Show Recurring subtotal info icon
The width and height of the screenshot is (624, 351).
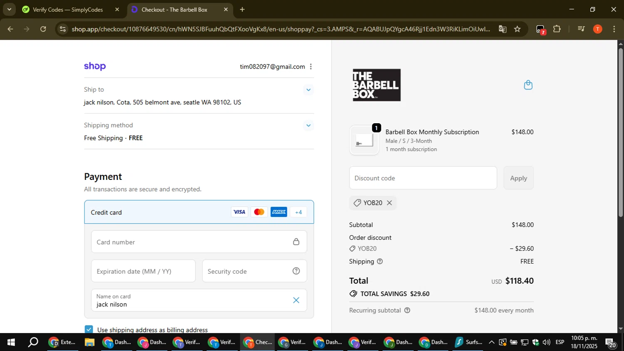pos(407,310)
